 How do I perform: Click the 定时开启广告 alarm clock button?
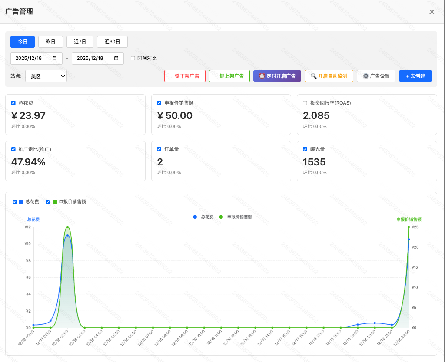(x=277, y=76)
